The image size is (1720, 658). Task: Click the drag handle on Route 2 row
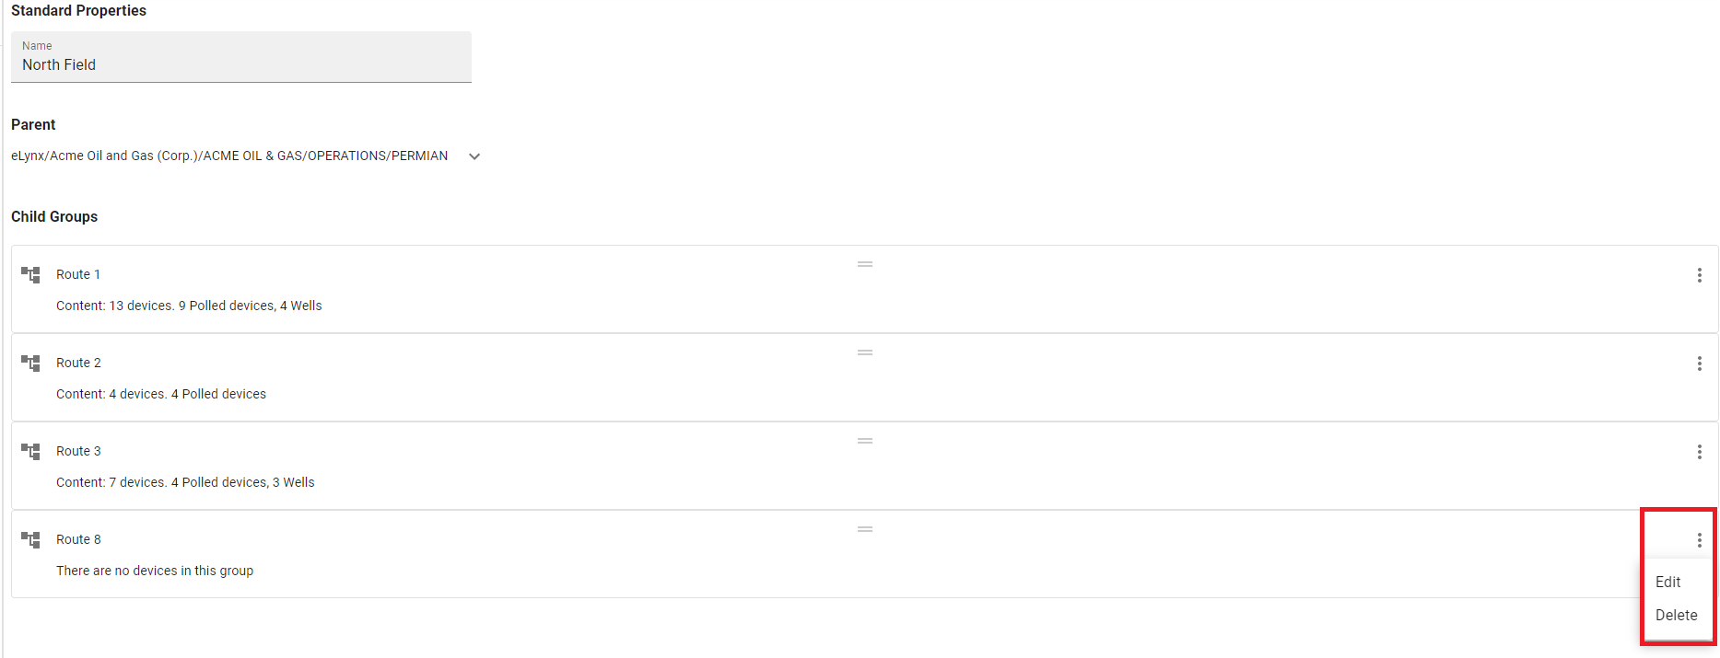tap(865, 352)
